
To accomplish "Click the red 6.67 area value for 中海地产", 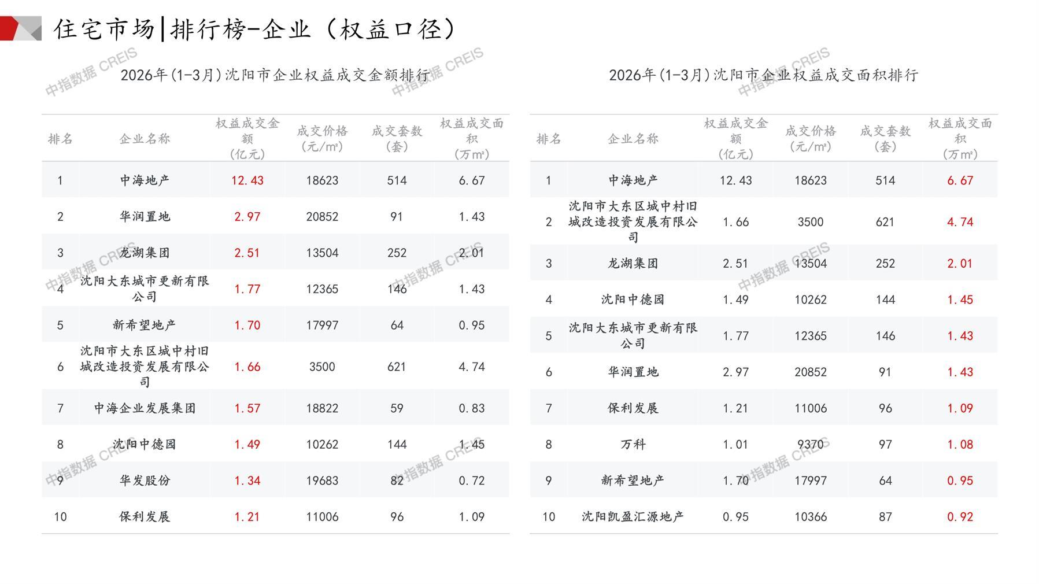I will pyautogui.click(x=960, y=180).
